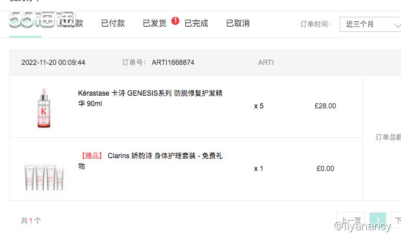Click the £28.00 price of Kérastase item
Screen dimensions: 401x244
(325, 106)
